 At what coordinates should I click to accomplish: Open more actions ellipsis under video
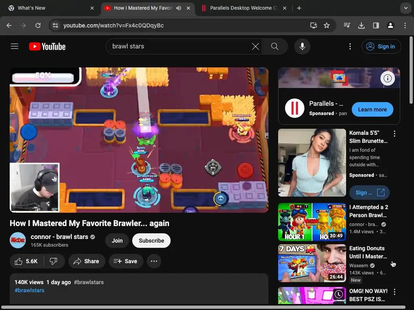154,261
